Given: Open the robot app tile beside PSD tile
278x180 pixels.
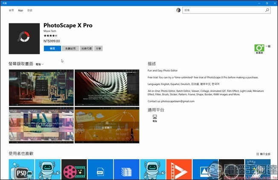Looking at the screenshot, I should (48, 169).
